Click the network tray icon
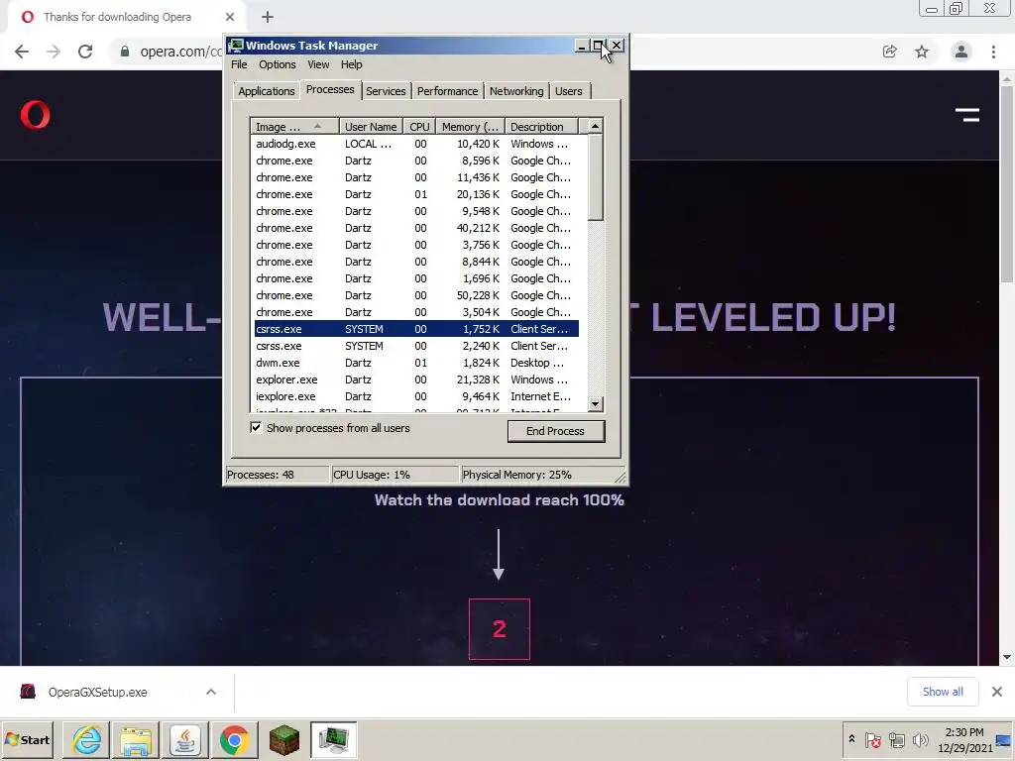The height and width of the screenshot is (761, 1015). tap(896, 739)
